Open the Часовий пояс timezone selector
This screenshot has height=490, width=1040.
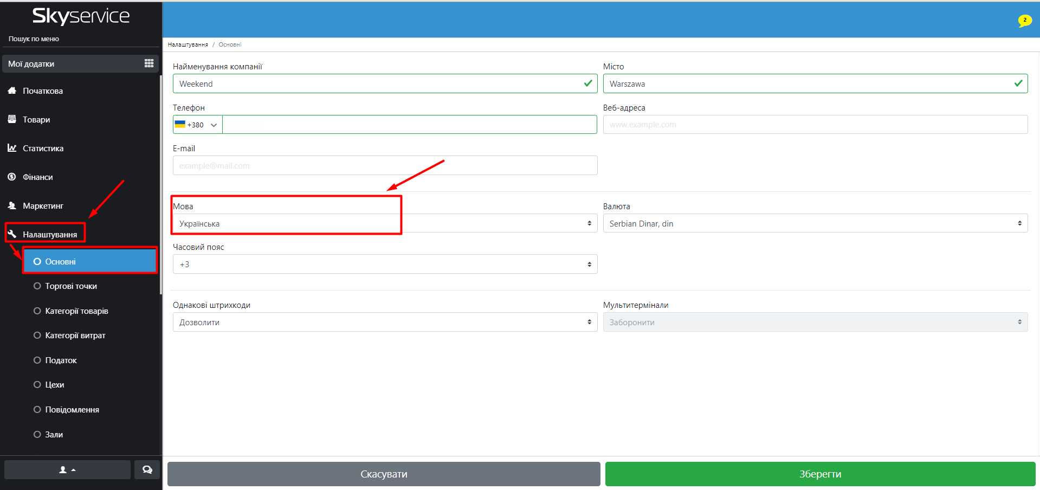[384, 265]
